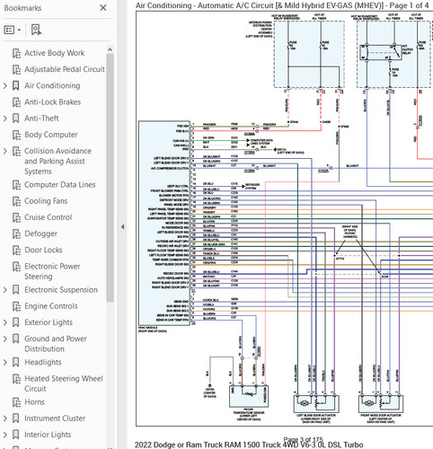Click the Horns bookmark icon
Screen dimensions: 433x449
coord(16,402)
